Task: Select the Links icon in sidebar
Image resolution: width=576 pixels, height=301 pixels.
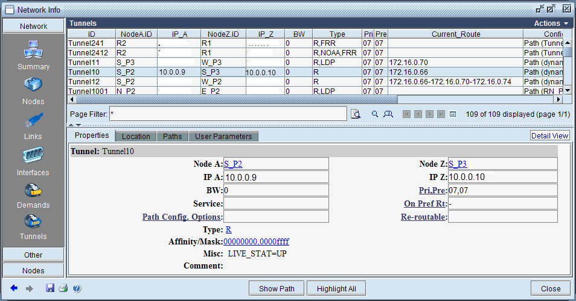Action: [33, 121]
